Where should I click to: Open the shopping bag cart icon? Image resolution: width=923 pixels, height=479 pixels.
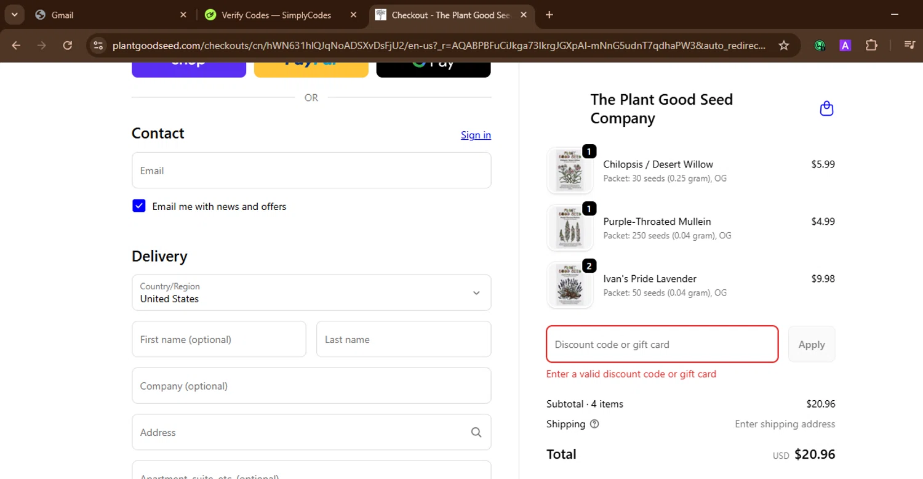click(x=826, y=109)
